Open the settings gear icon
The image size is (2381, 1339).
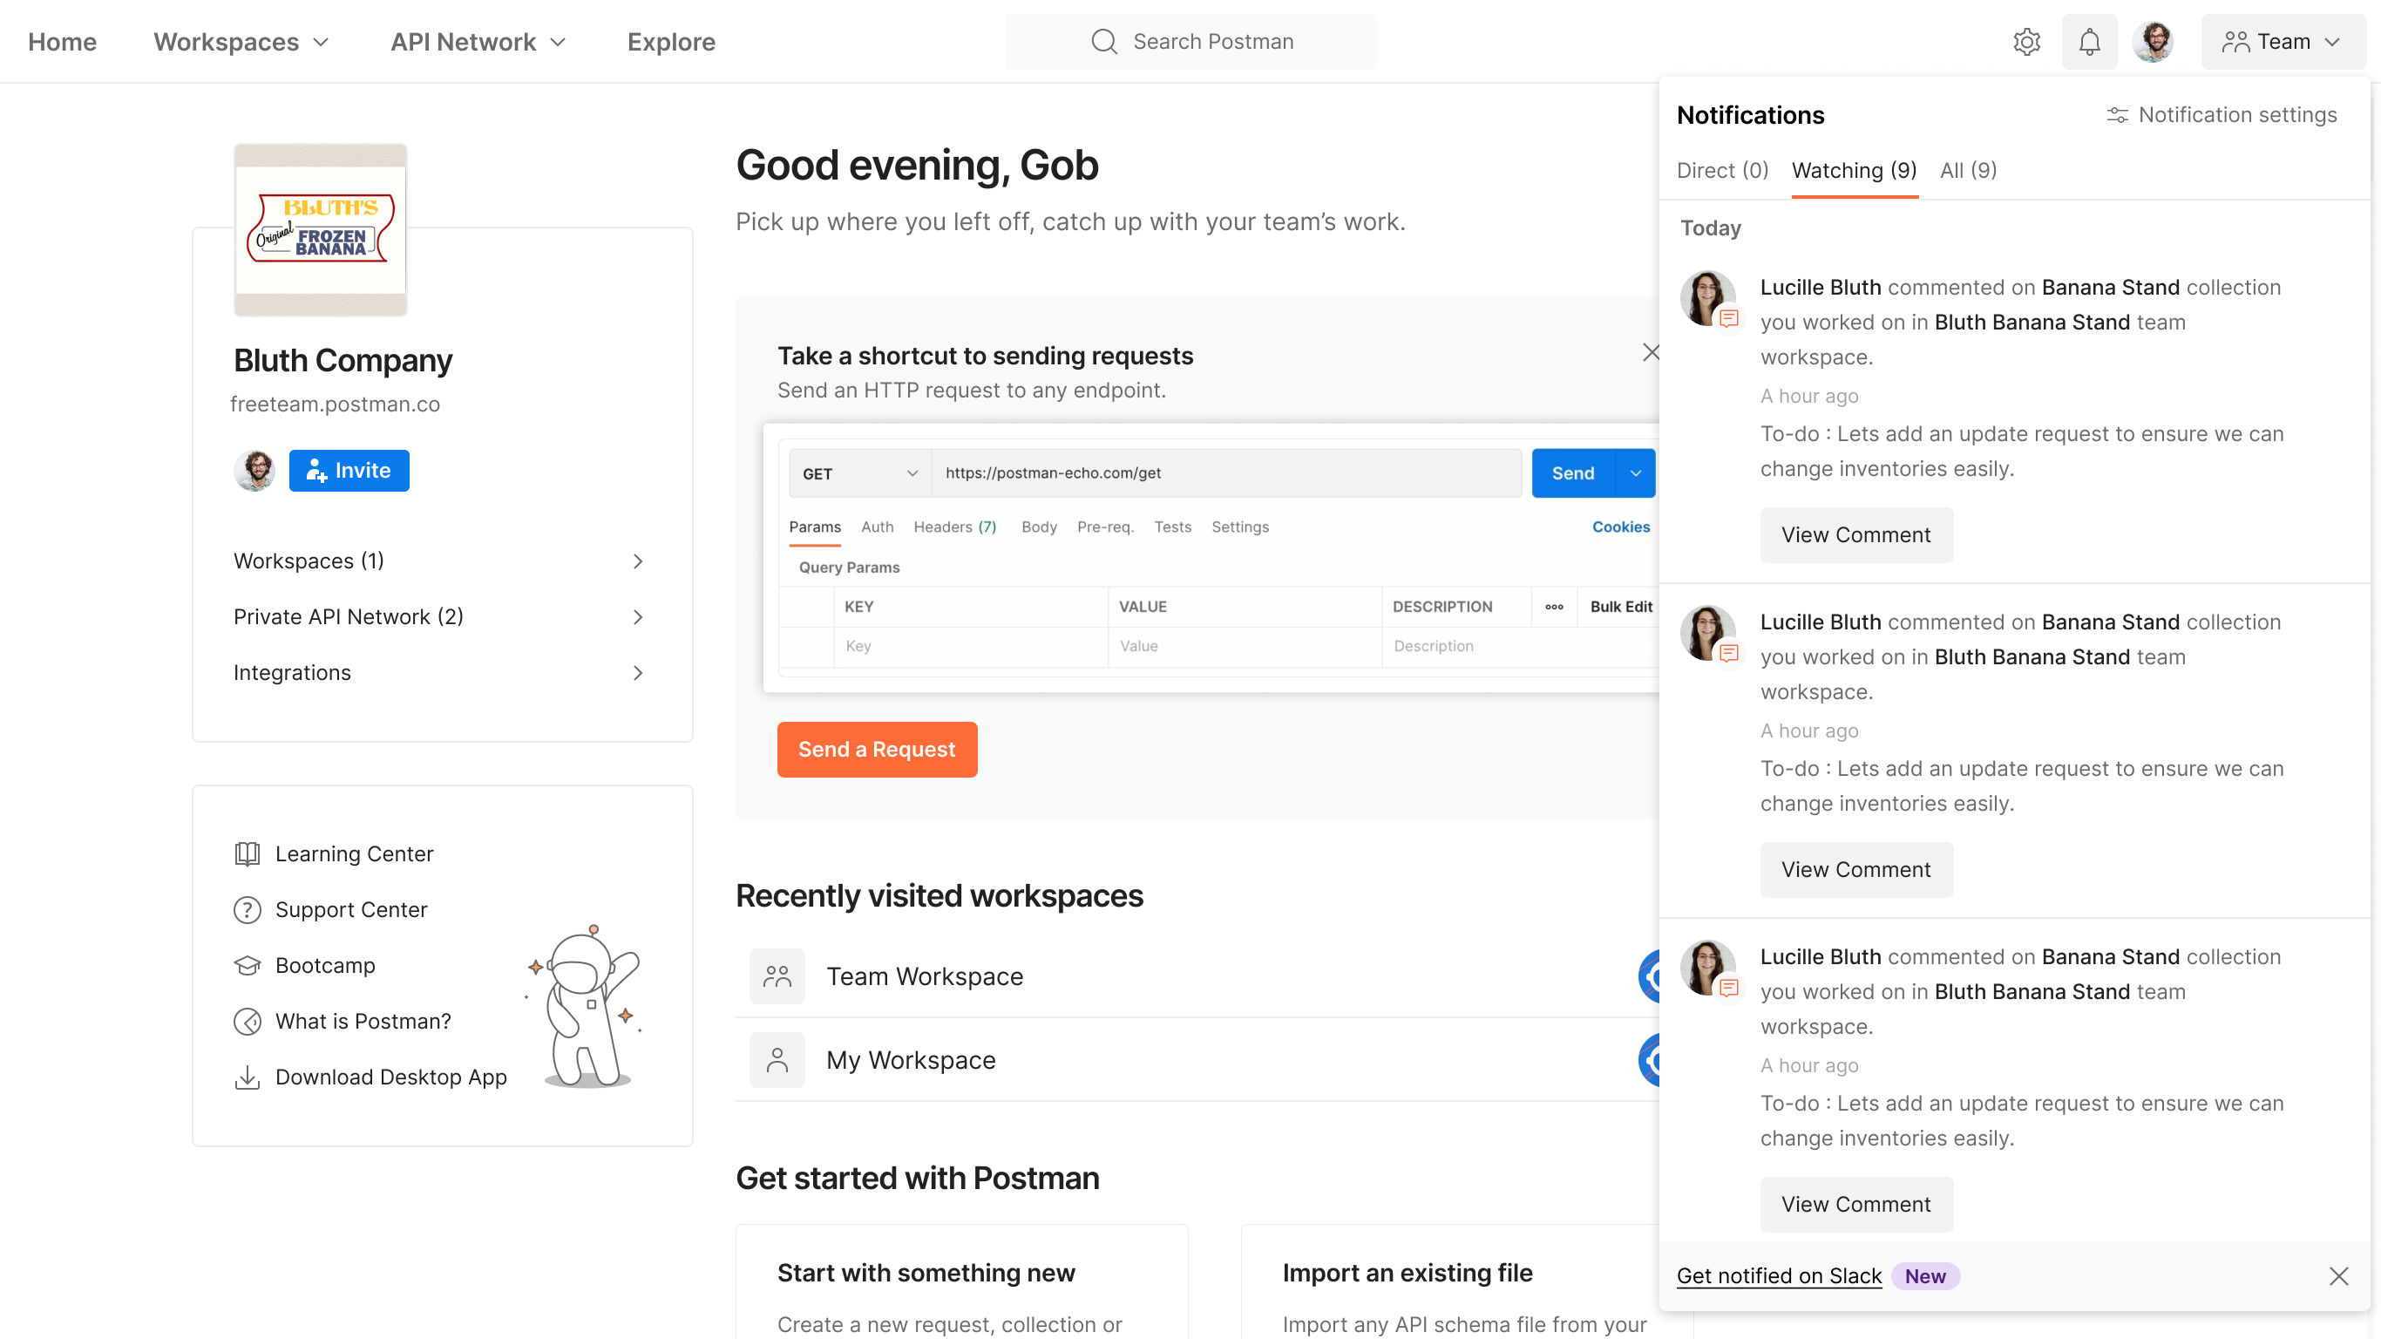point(2026,42)
